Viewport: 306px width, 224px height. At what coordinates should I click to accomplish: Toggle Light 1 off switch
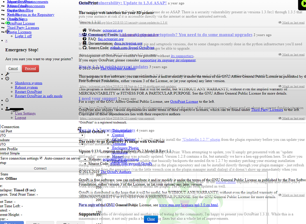(23, 36)
